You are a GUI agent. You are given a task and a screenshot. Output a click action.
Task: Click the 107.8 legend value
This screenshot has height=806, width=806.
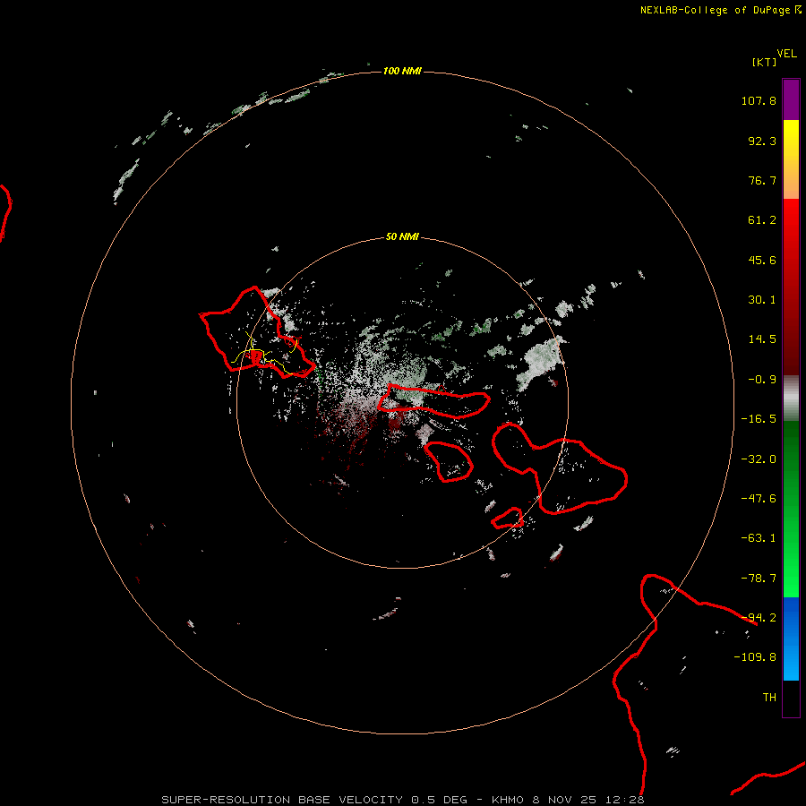tap(759, 100)
